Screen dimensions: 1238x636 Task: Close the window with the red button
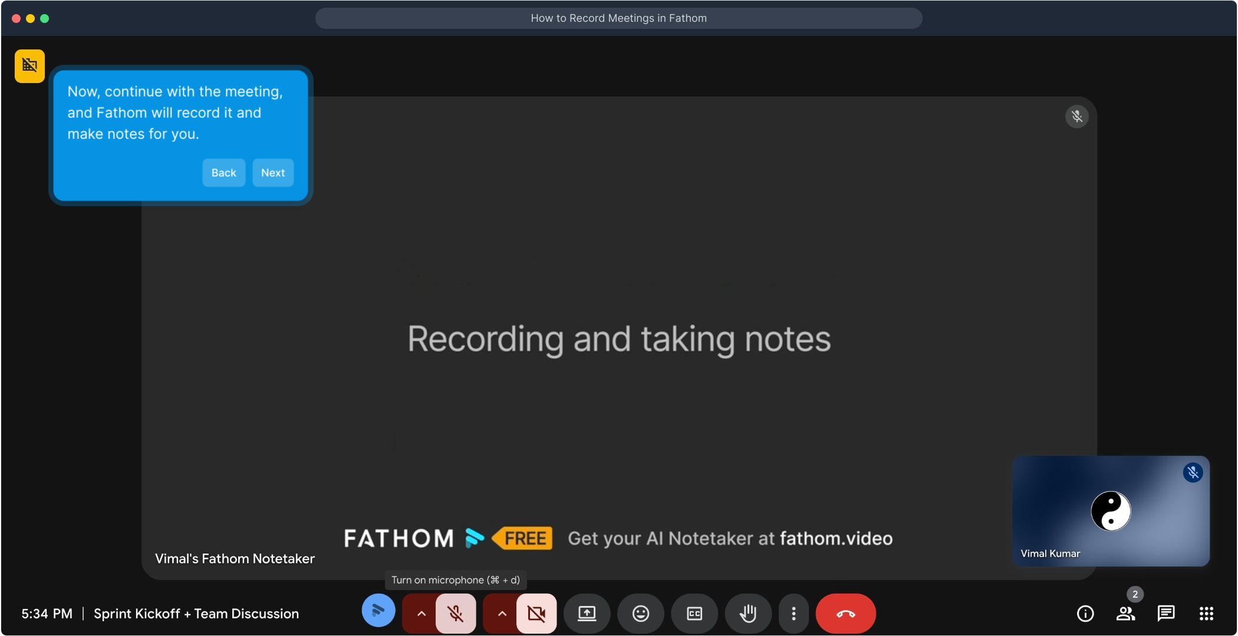[17, 18]
